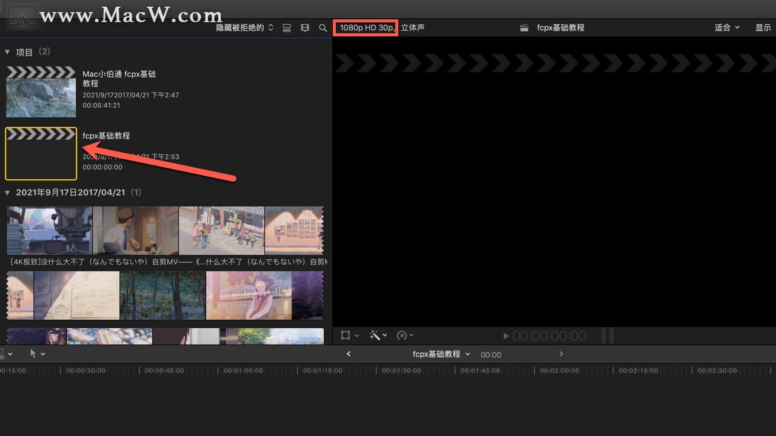Click the 00:00 timeline duration label

pyautogui.click(x=491, y=355)
